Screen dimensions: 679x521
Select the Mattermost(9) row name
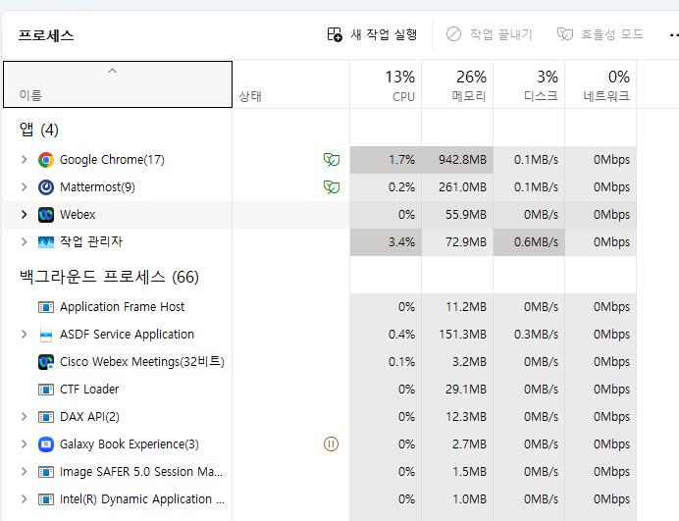tap(97, 187)
